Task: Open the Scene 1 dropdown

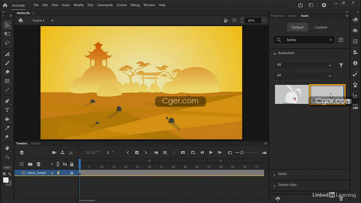Action: tap(52, 21)
